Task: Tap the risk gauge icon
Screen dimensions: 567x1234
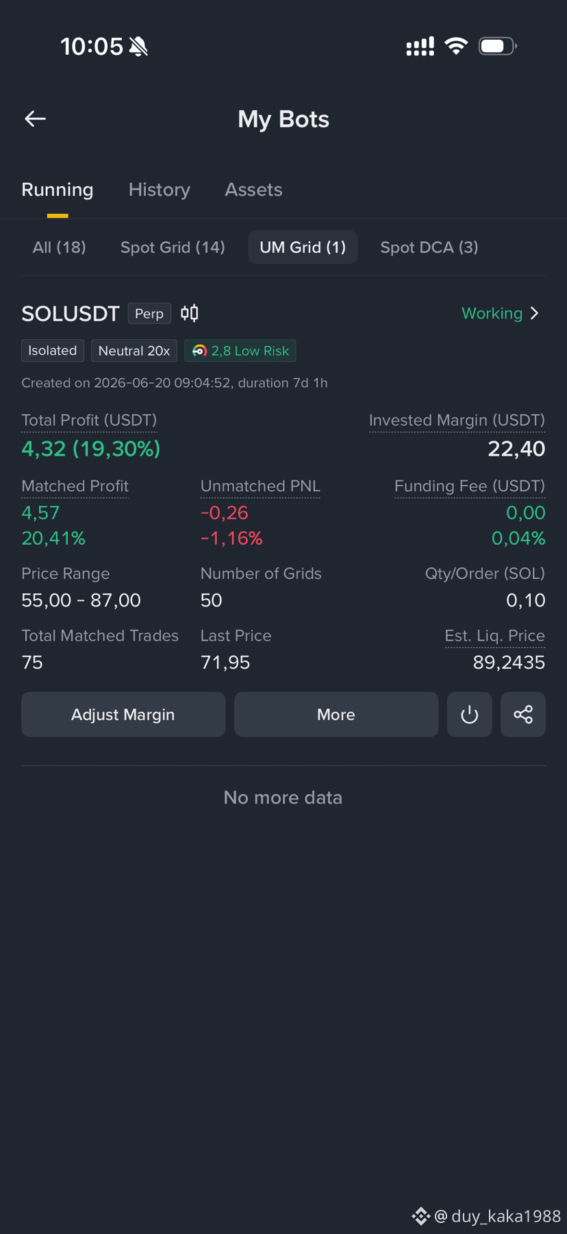Action: [x=199, y=351]
